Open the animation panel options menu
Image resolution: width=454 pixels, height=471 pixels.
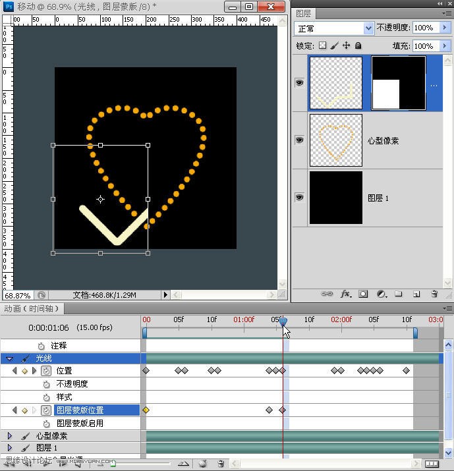pos(447,308)
